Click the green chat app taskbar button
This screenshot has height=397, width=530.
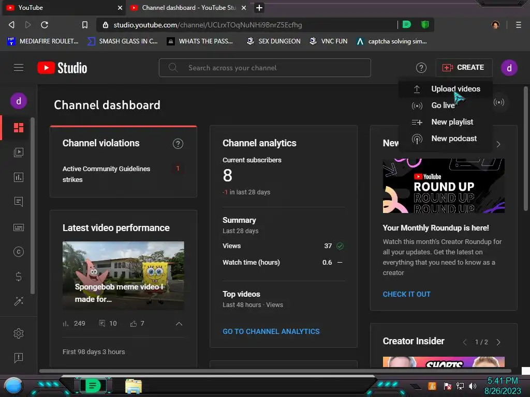pyautogui.click(x=93, y=386)
